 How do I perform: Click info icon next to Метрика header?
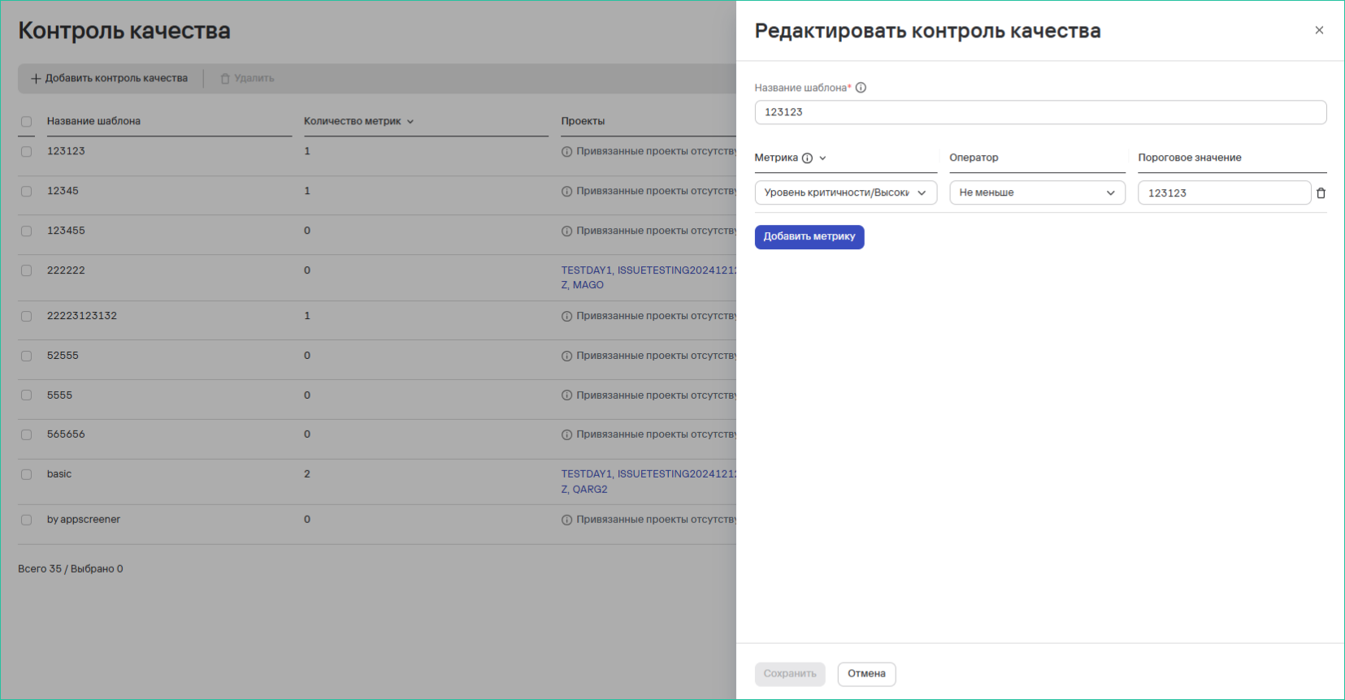pos(807,158)
